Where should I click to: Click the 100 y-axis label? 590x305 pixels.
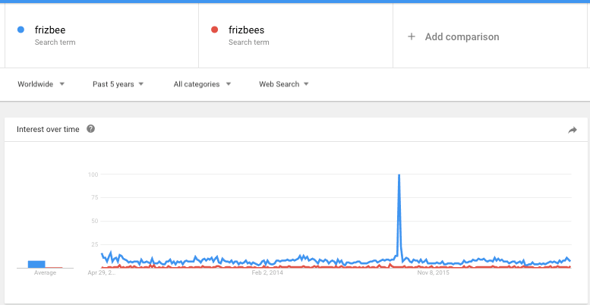point(93,175)
